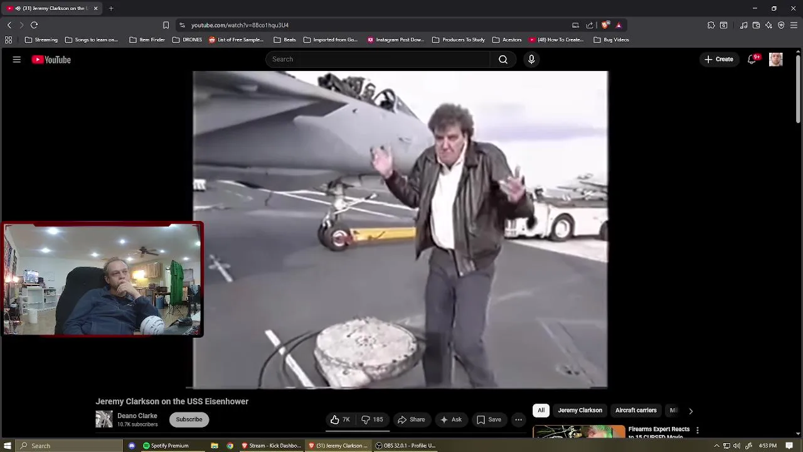Open Stream - Kick Dashboard taskbar window
This screenshot has width=803, height=452.
click(x=272, y=446)
